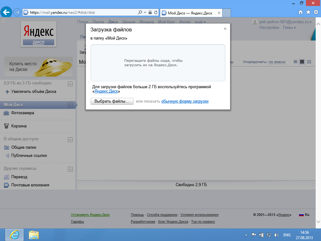The height and width of the screenshot is (241, 321).
Task: Open the Поиск service link
Action: pyautogui.click(x=83, y=22)
